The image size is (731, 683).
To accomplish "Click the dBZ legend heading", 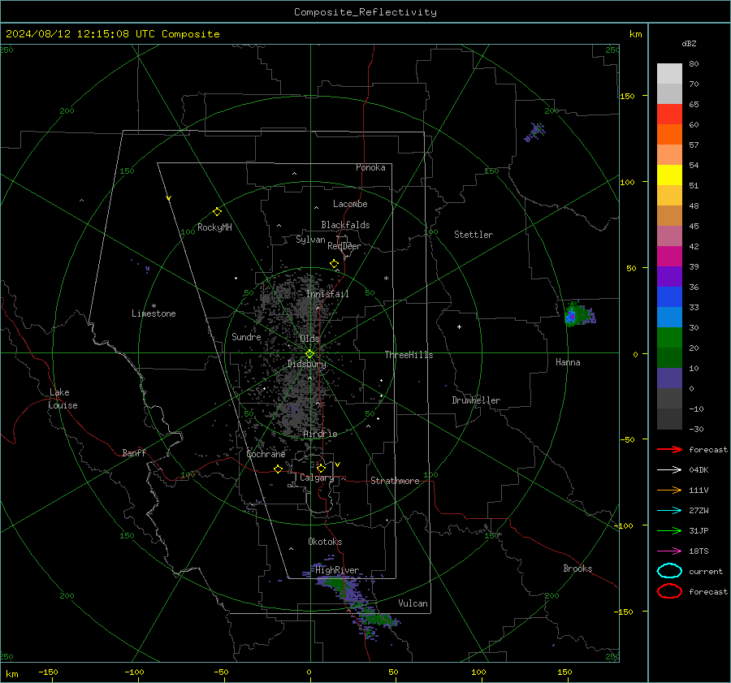I will click(x=689, y=43).
